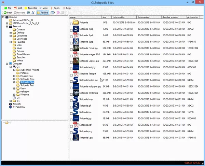Collapse the Personal tree node
The image size is (205, 166).
point(6,26)
